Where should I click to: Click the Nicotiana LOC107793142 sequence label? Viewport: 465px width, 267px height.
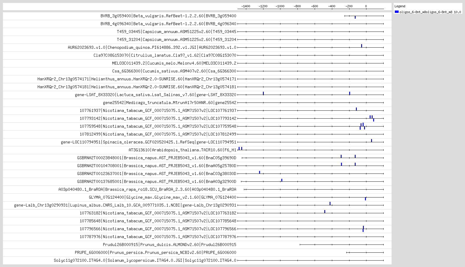tap(158, 118)
